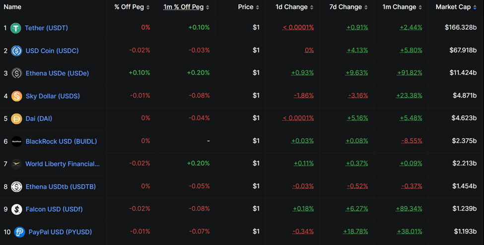Click Falcon USD's $1.239b market cap
Viewport: 484px width, 245px height.
[x=465, y=209]
